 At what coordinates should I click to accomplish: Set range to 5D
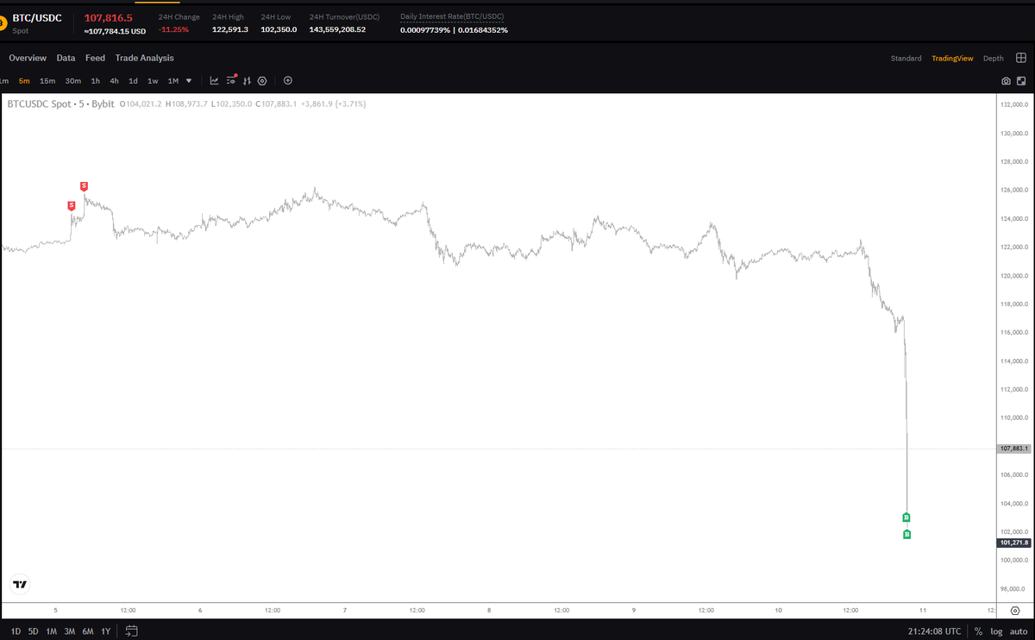[x=33, y=631]
